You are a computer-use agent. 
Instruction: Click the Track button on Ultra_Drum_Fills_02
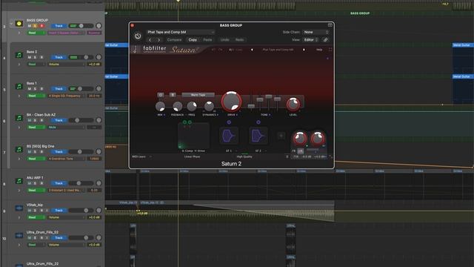(x=59, y=238)
